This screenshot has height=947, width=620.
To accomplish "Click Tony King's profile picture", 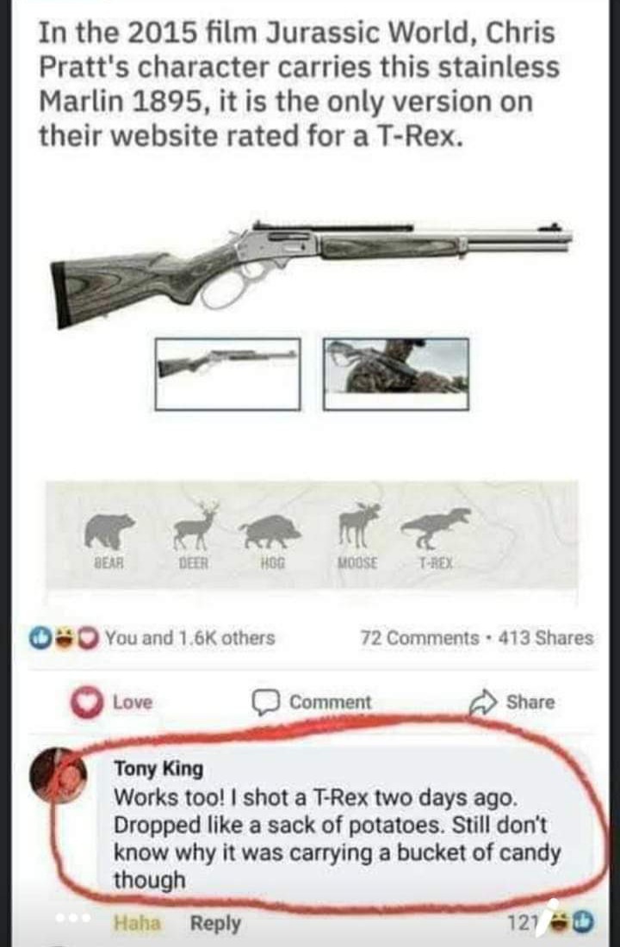I will 59,775.
